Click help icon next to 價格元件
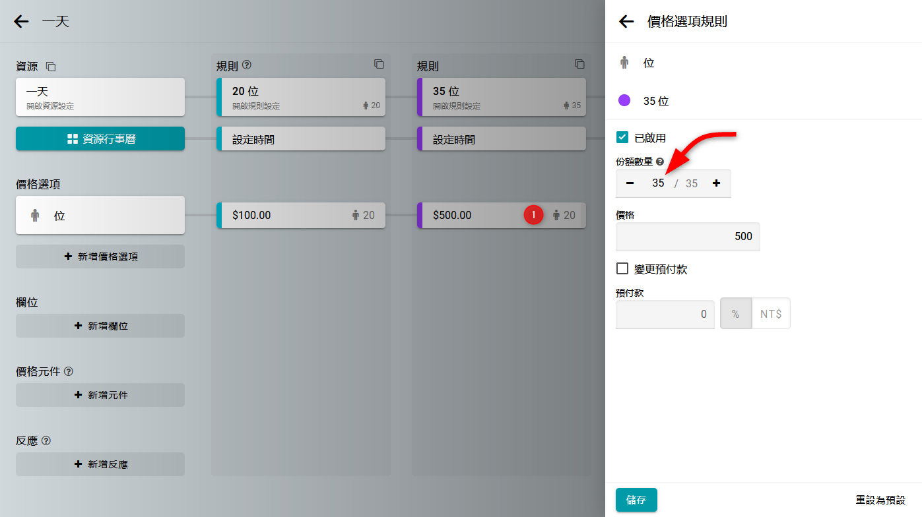Screen dimensions: 922x517 tap(69, 371)
